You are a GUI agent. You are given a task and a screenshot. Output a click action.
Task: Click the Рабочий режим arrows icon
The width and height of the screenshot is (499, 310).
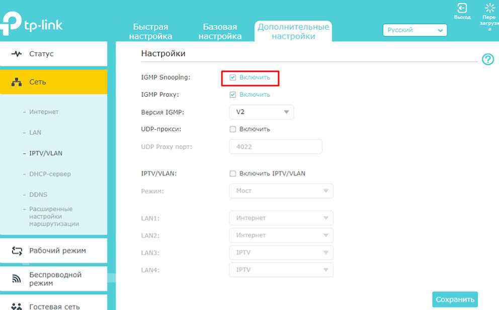[17, 251]
